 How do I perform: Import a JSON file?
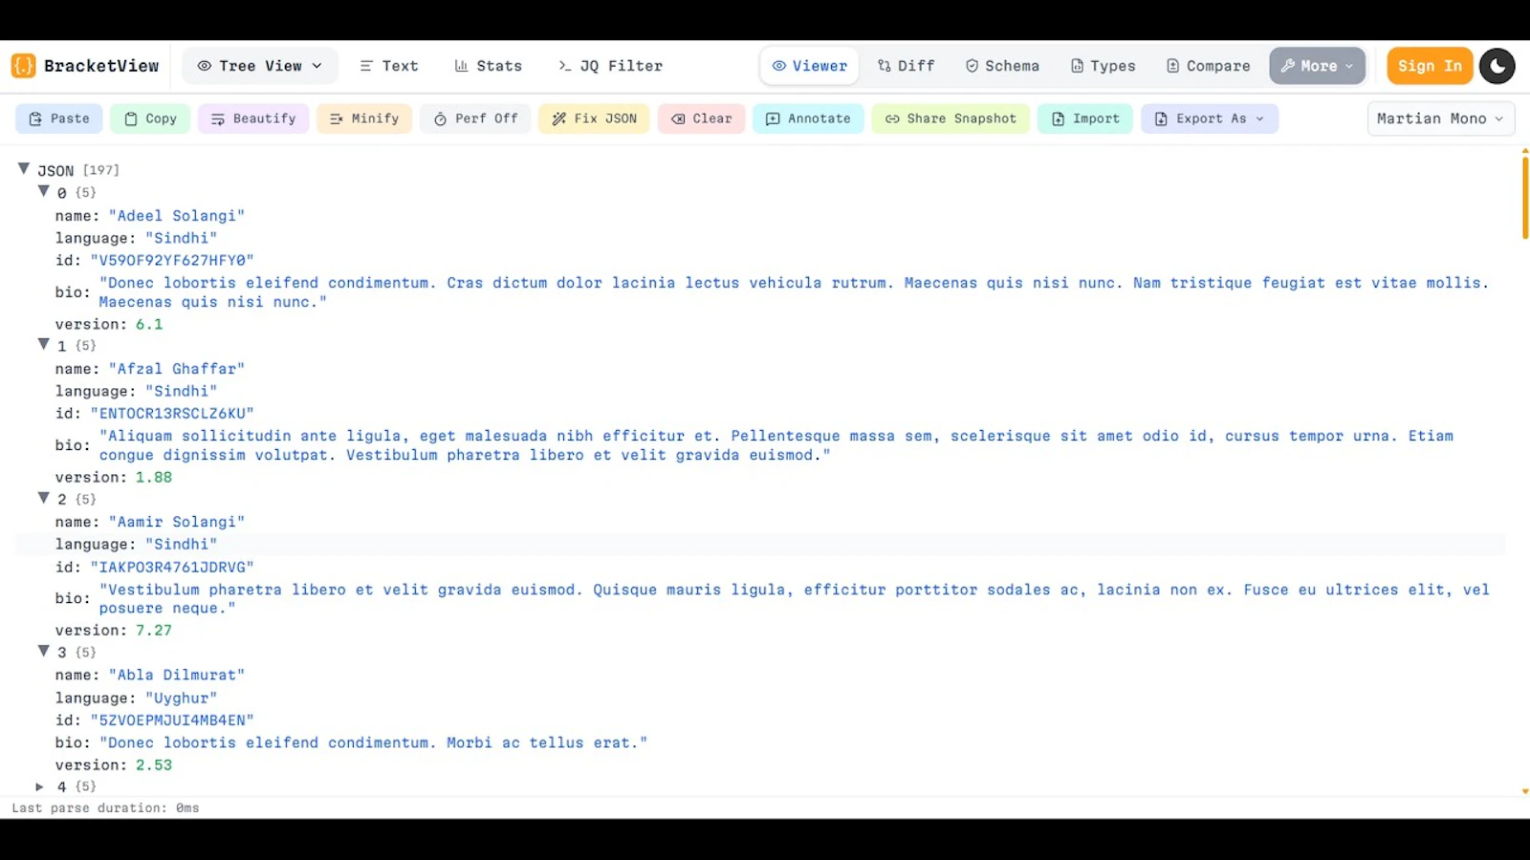pyautogui.click(x=1085, y=118)
